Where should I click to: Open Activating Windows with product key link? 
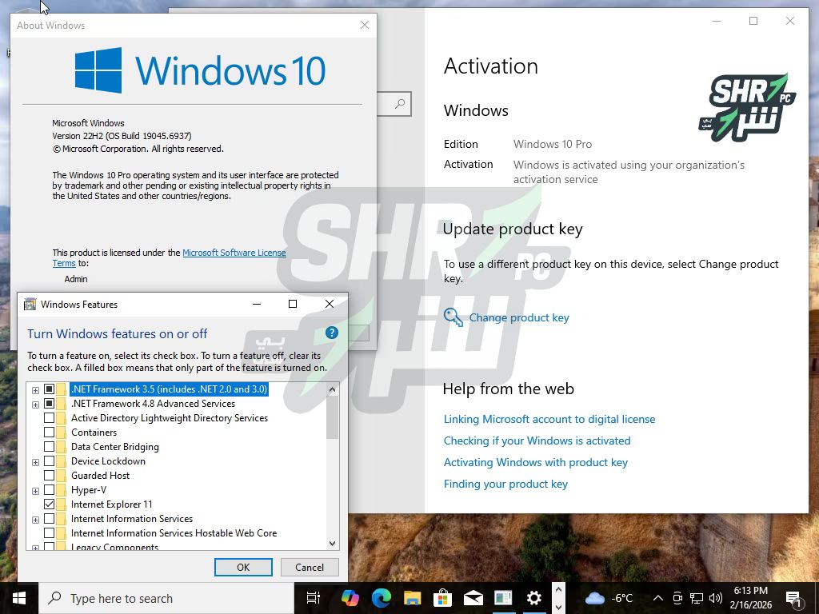click(x=535, y=462)
